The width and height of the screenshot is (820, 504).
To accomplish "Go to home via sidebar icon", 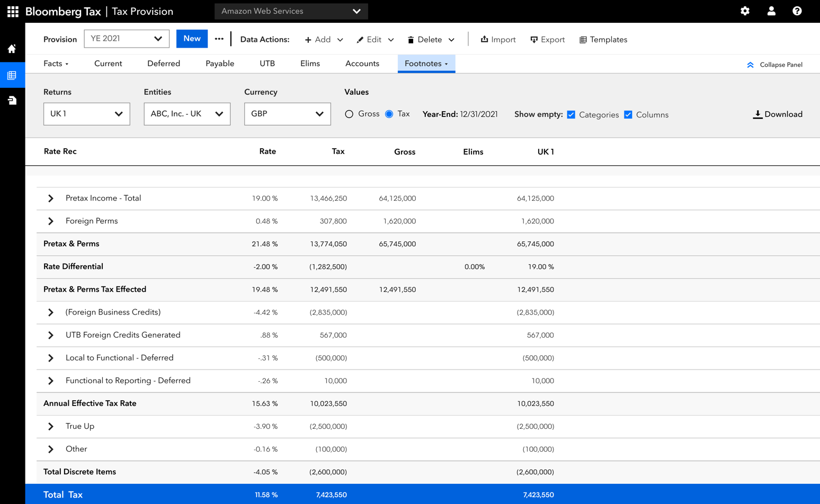I will pyautogui.click(x=12, y=49).
